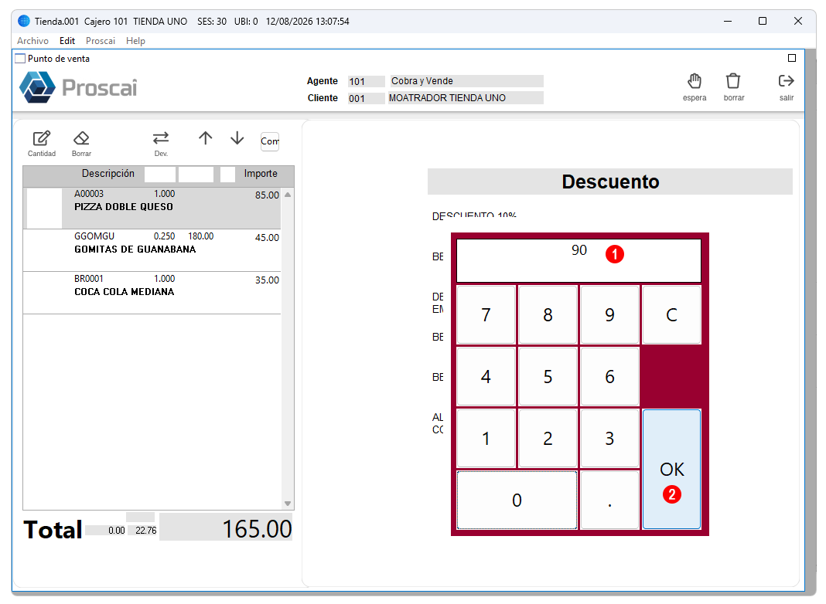Click the borrar trash can icon
Viewport: 826px width, 604px height.
(733, 81)
